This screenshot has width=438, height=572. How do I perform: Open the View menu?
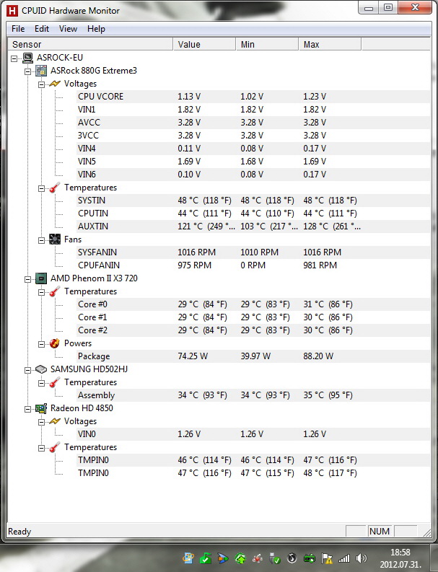coord(68,29)
